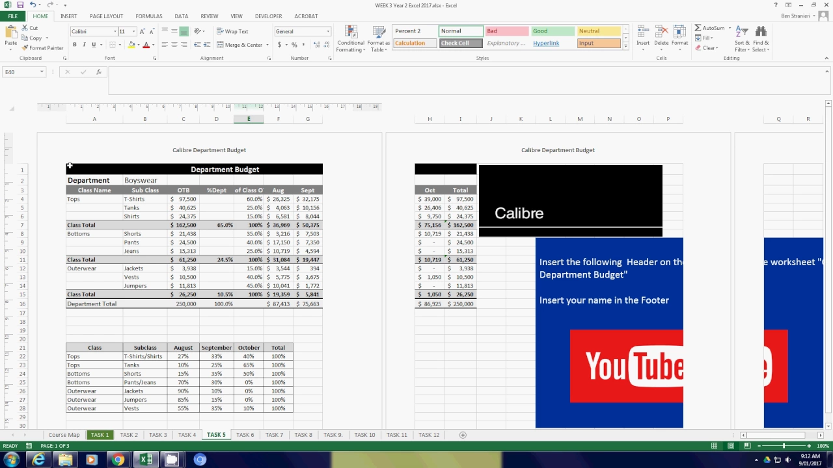This screenshot has width=833, height=468.
Task: Switch to Normal view in status bar
Action: (x=715, y=446)
